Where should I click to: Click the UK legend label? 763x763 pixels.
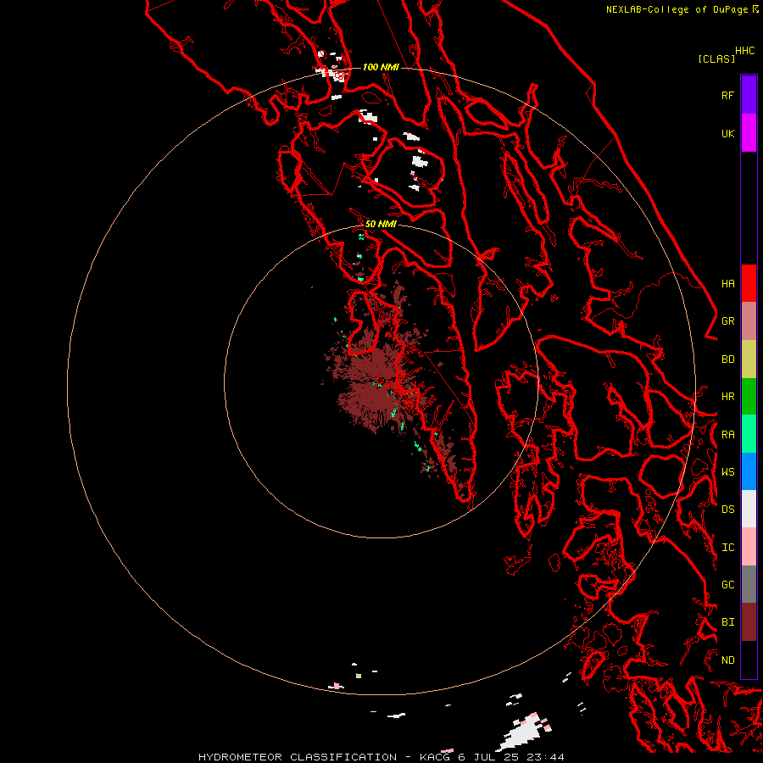coord(728,133)
